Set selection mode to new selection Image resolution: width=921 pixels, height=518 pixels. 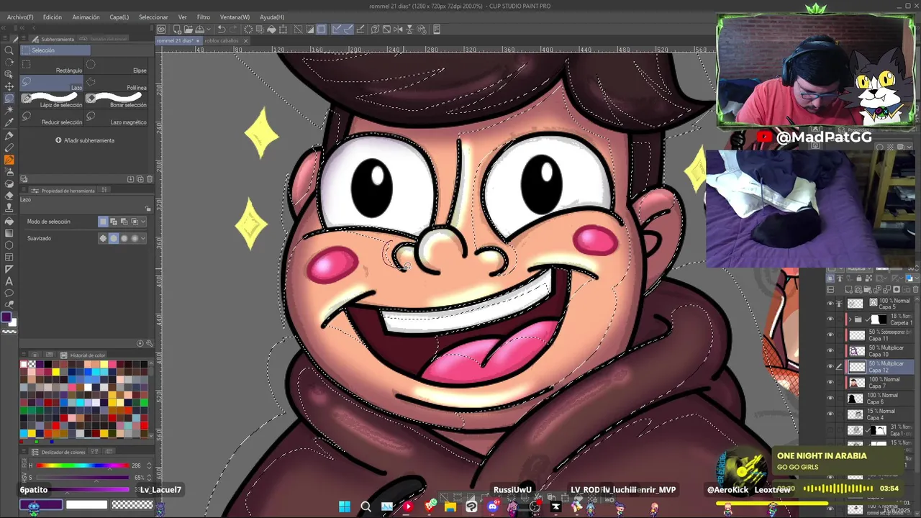click(103, 222)
